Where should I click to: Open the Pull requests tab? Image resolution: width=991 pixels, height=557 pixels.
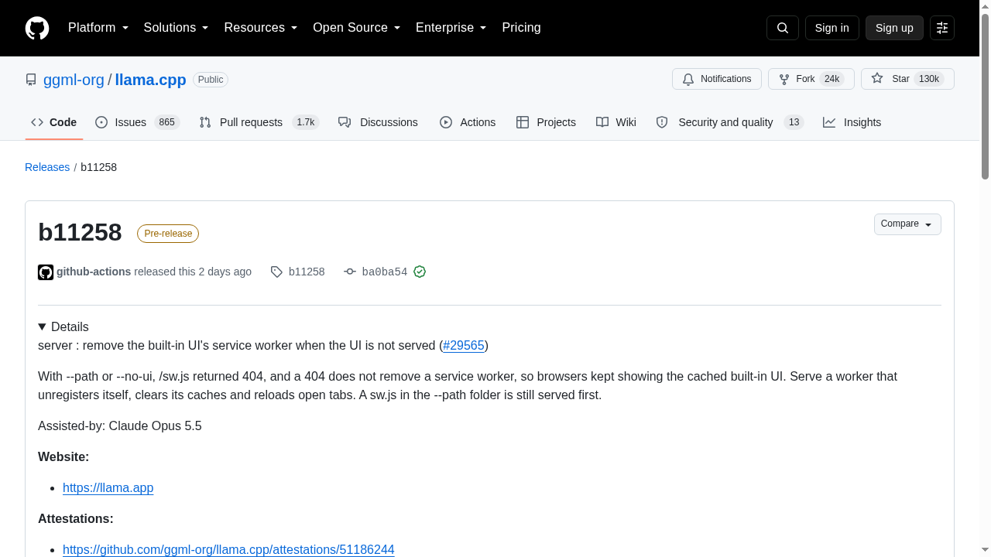(259, 122)
